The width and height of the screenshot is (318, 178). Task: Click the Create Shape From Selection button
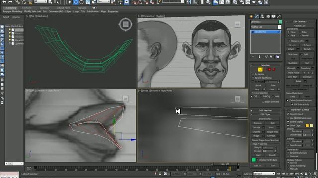point(265,140)
